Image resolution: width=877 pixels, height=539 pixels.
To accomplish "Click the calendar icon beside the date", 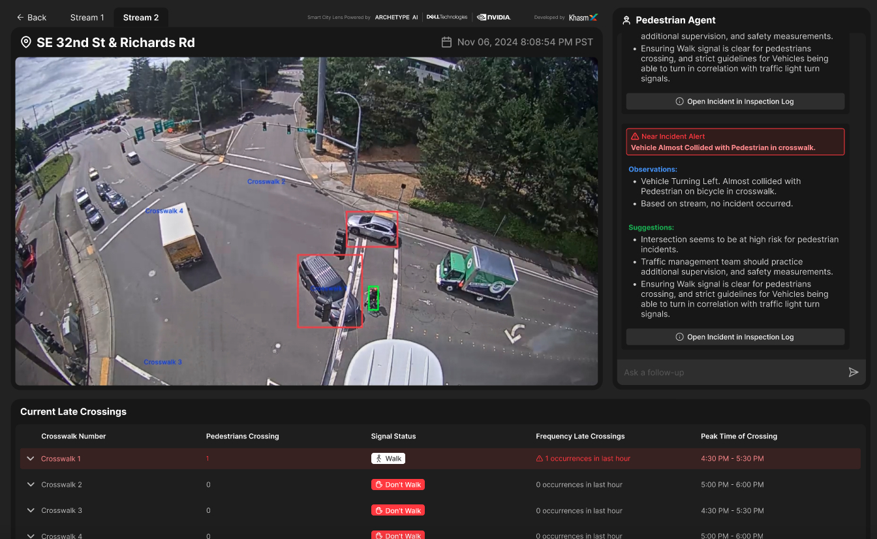I will (x=446, y=42).
